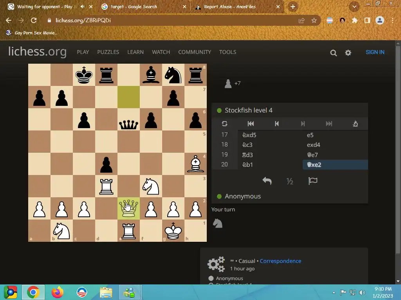Select move 18 Nc3 in move list
This screenshot has width=401, height=300.
pyautogui.click(x=270, y=145)
